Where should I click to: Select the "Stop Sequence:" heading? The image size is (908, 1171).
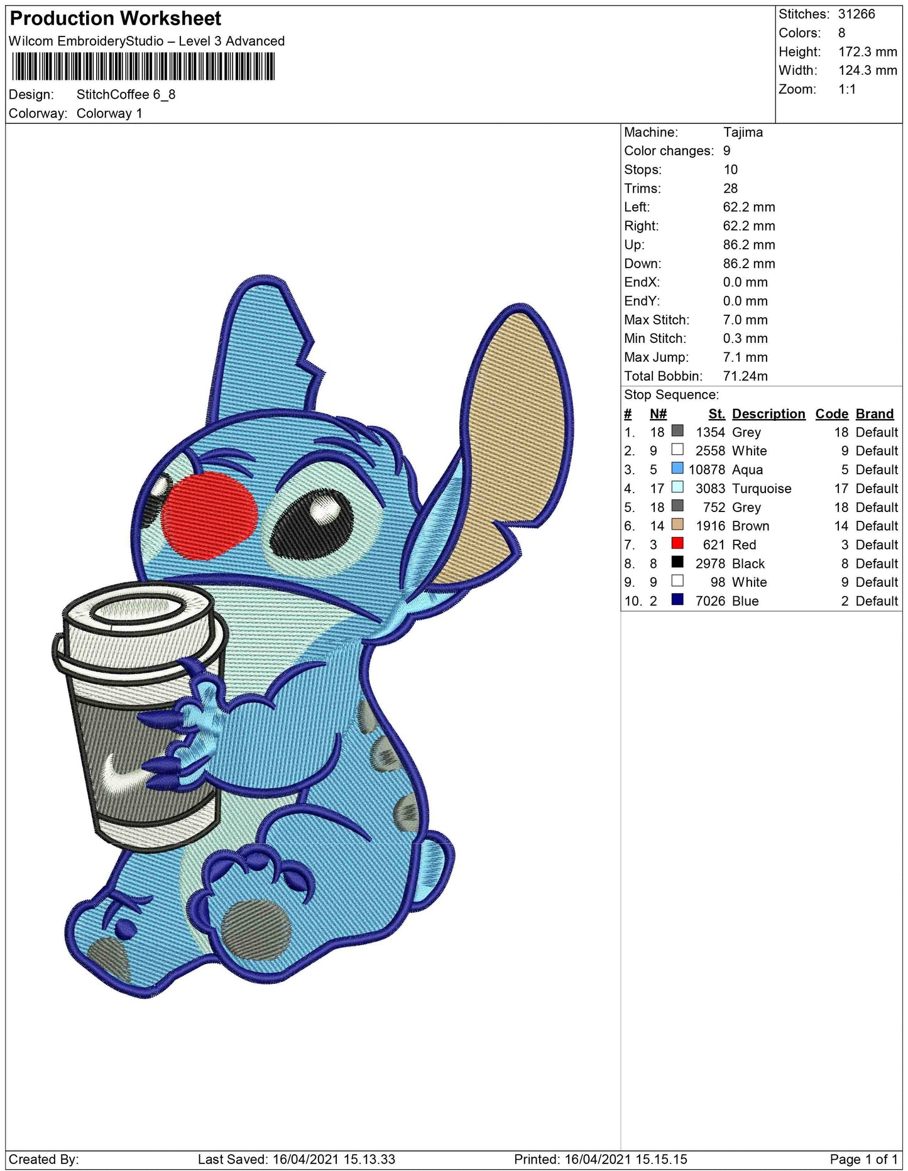pyautogui.click(x=671, y=395)
